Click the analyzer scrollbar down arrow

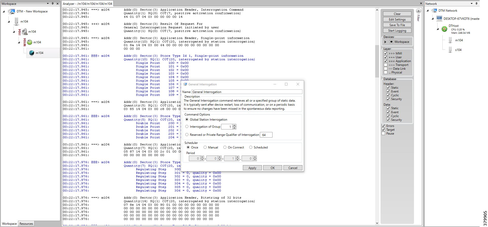[377, 223]
